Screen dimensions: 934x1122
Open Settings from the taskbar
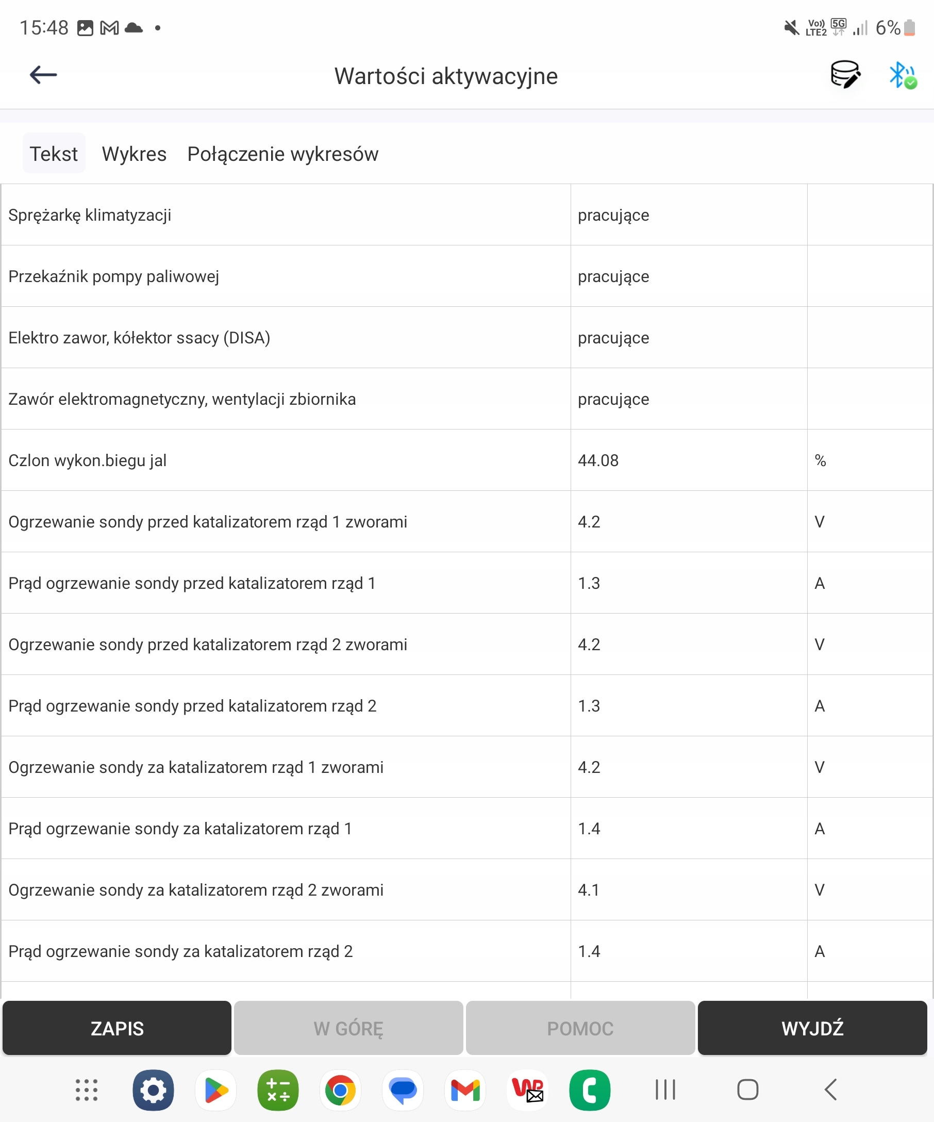point(153,1090)
